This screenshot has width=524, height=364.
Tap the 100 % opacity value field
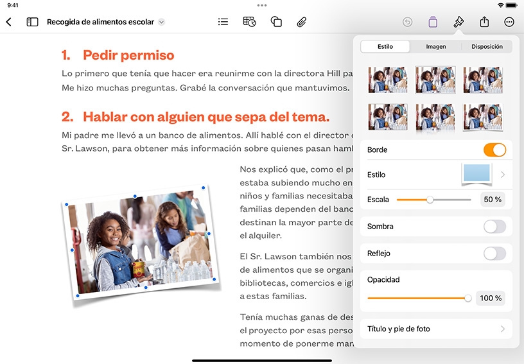[x=491, y=298]
